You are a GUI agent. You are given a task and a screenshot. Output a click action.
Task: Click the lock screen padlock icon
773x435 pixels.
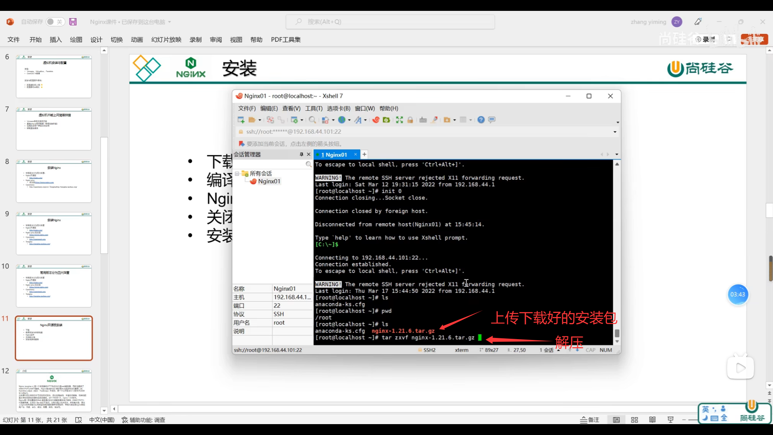pos(410,120)
